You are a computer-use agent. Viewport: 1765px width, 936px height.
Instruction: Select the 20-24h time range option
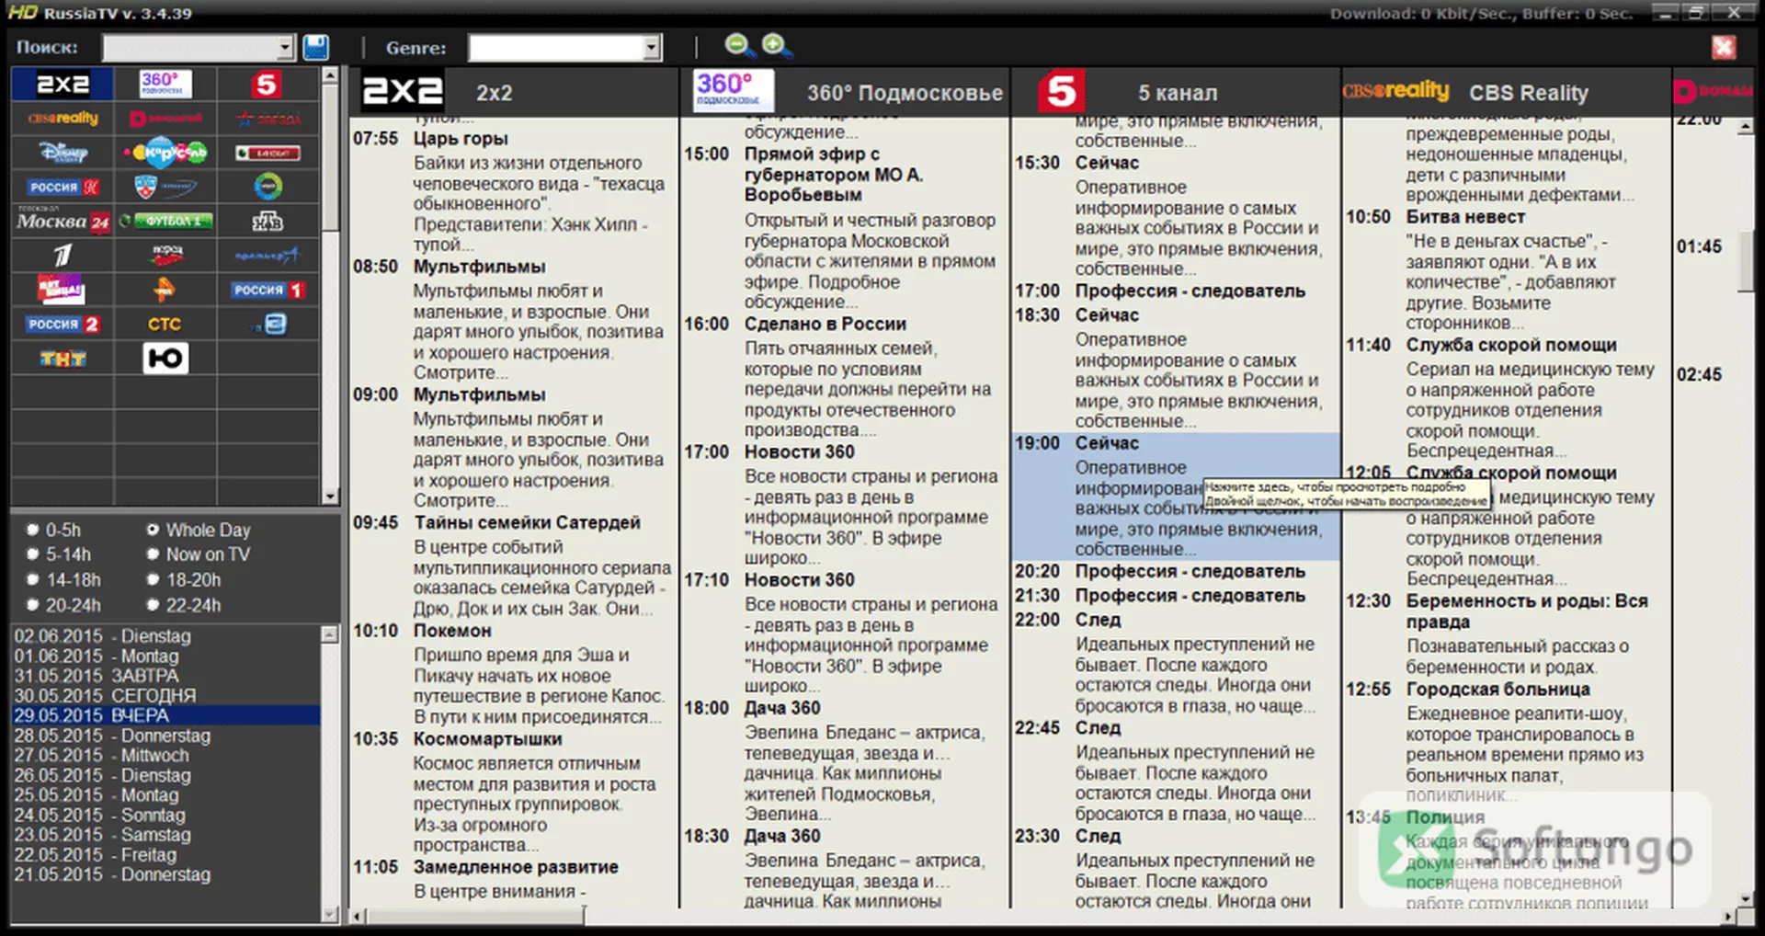[x=63, y=605]
